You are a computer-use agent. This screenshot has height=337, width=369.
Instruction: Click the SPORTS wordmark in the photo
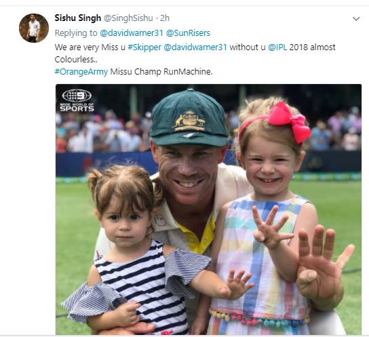pos(77,108)
